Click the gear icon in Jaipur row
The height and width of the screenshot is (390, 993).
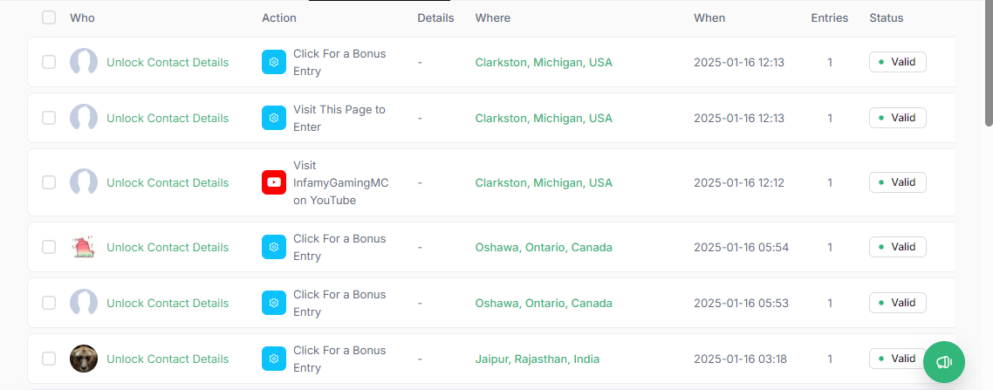(274, 359)
